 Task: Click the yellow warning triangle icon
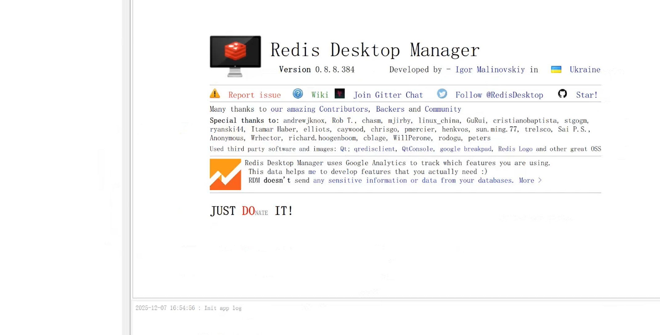(215, 94)
